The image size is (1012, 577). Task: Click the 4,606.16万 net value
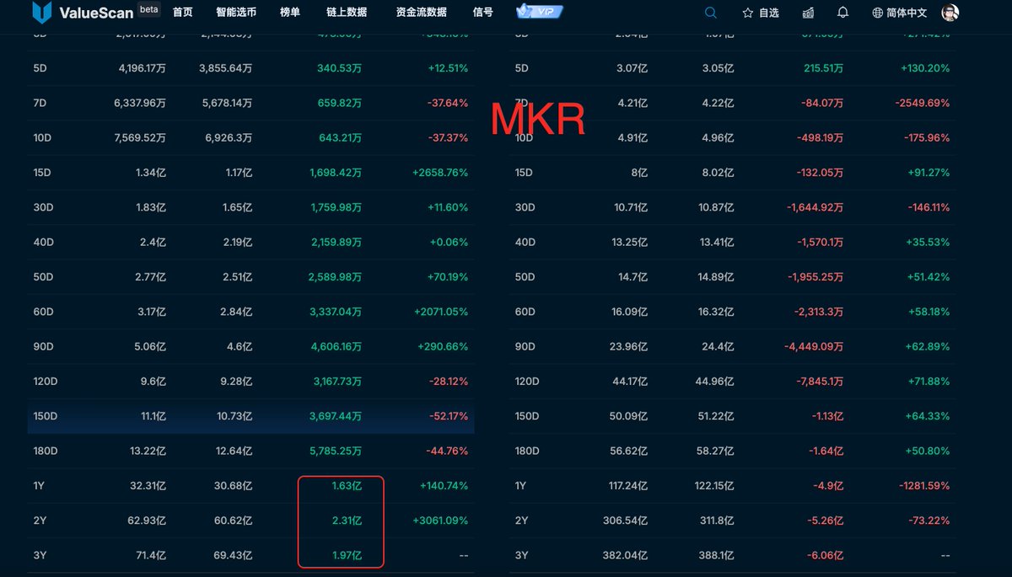[x=336, y=346]
